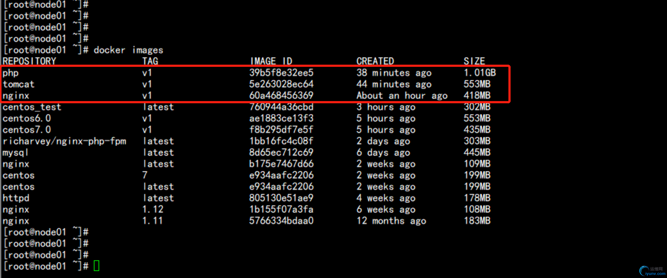Click the 303MB size value
The image size is (667, 278).
point(477,141)
